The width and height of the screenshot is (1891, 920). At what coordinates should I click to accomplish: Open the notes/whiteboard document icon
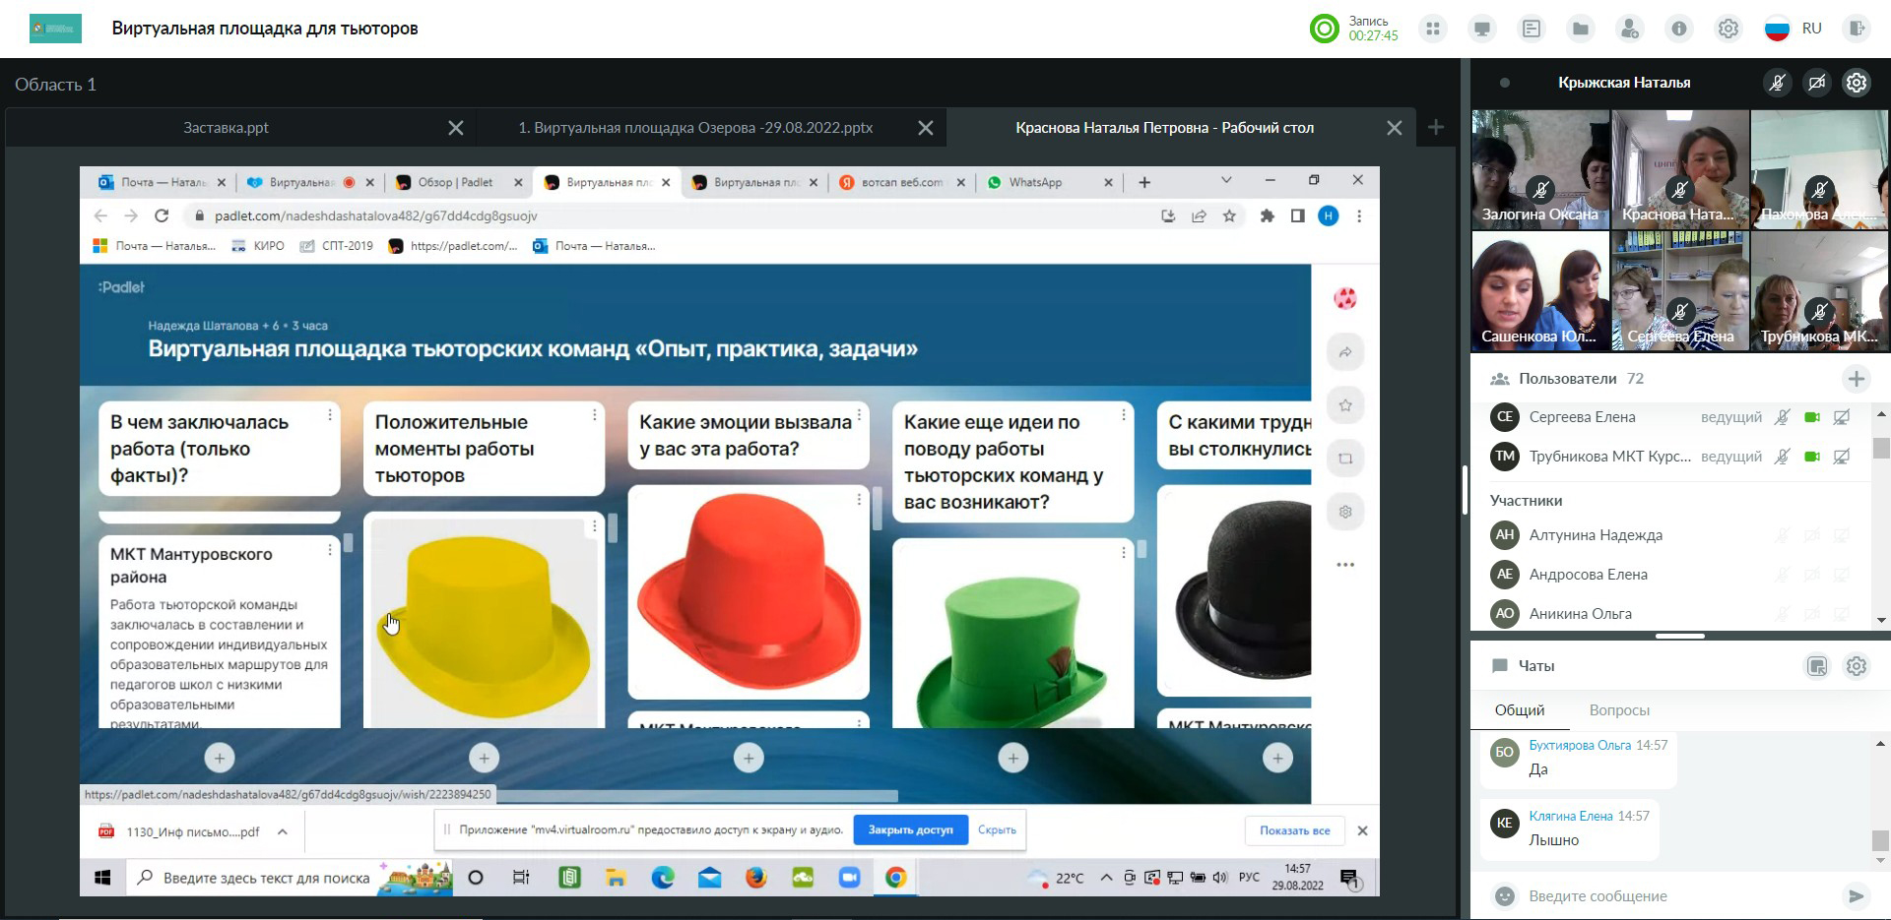[x=1532, y=29]
